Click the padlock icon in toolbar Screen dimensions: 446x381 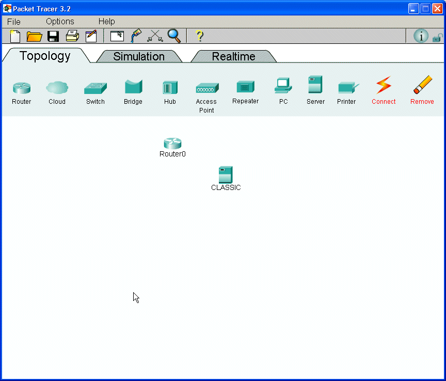point(437,38)
